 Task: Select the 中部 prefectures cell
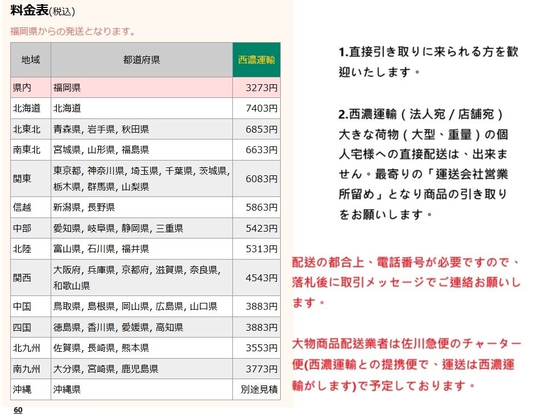pos(140,228)
